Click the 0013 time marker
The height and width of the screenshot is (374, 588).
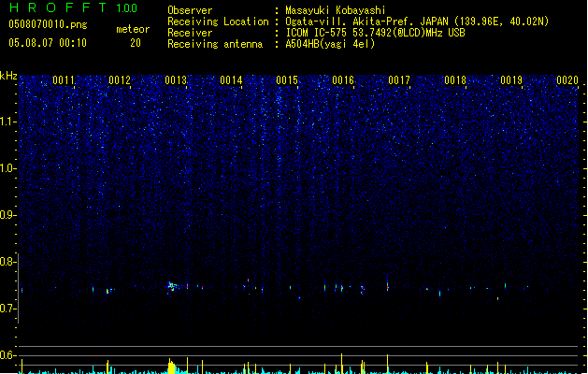176,79
